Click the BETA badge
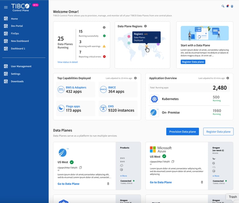This screenshot has height=203, width=239. (35, 5)
